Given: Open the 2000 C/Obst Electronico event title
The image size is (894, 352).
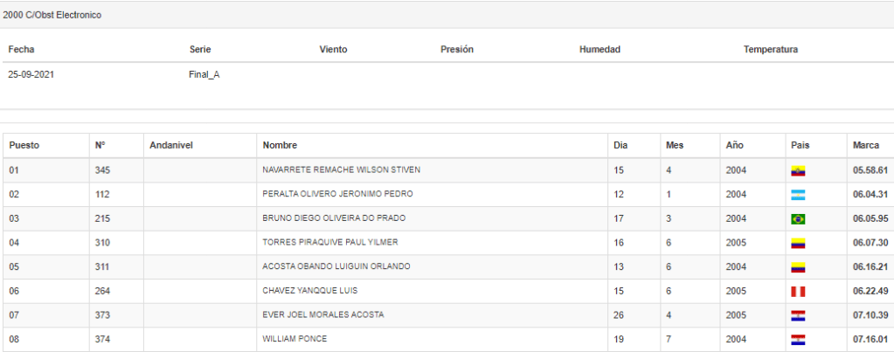Looking at the screenshot, I should click(52, 15).
